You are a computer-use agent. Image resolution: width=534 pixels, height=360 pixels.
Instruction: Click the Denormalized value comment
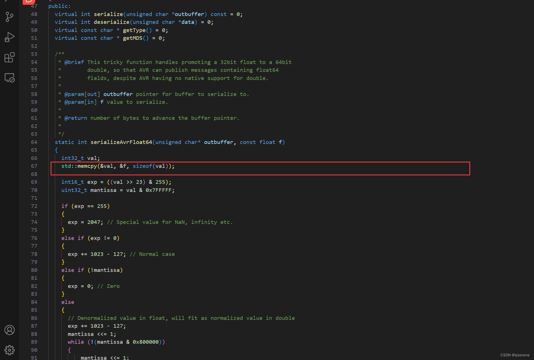tap(181, 318)
